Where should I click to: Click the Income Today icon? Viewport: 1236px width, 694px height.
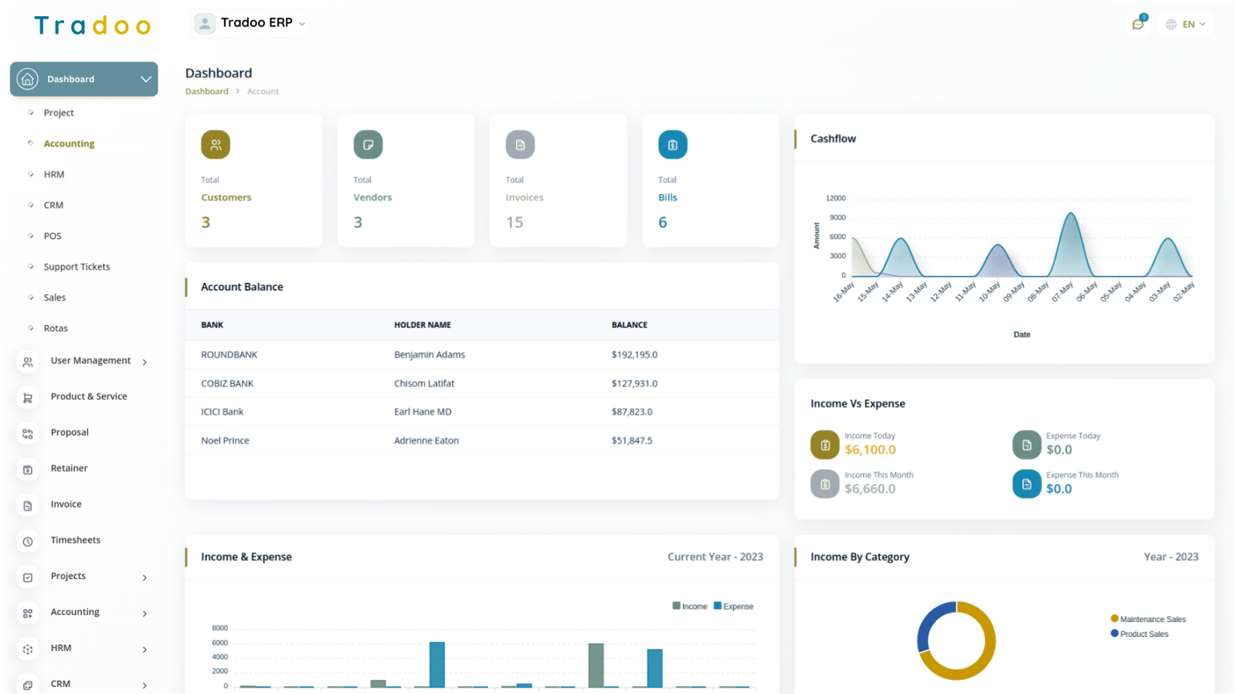pyautogui.click(x=824, y=444)
